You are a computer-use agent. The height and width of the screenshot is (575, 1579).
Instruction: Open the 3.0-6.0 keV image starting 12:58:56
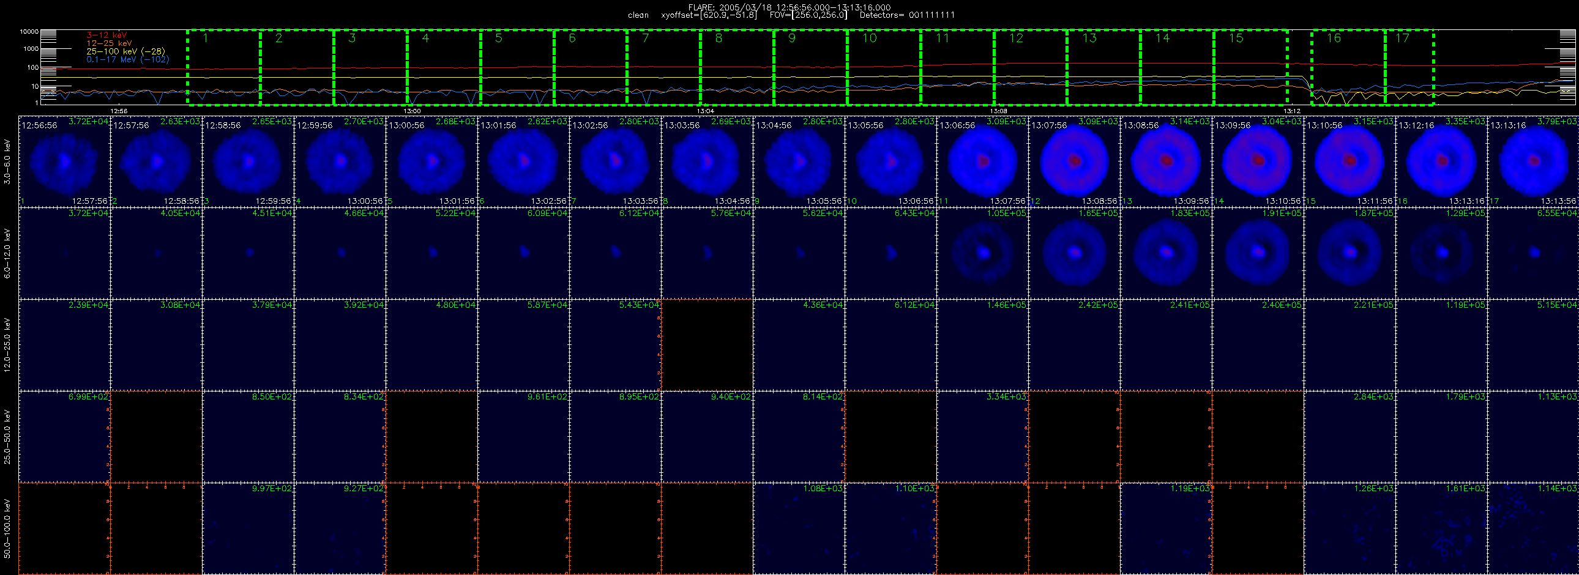tap(248, 161)
